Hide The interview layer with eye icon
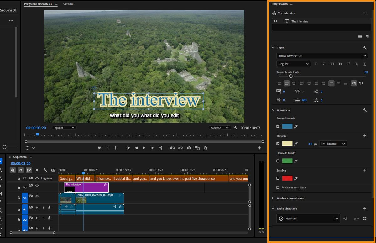376x243 pixels. pyautogui.click(x=276, y=21)
